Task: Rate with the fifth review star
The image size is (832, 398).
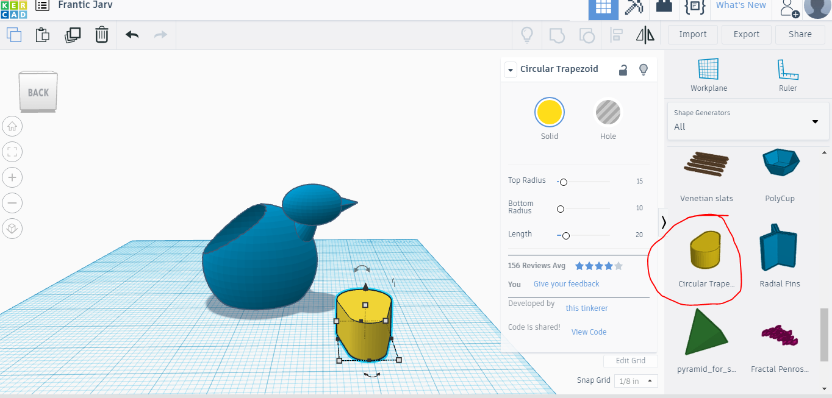Action: pyautogui.click(x=619, y=266)
